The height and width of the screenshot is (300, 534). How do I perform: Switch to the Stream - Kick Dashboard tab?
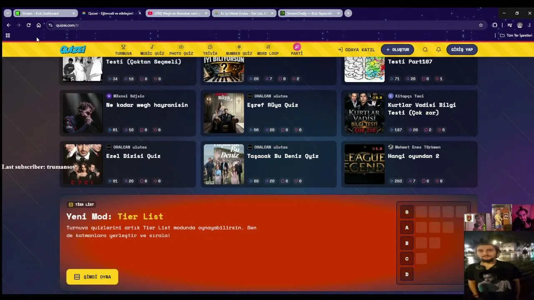[x=45, y=13]
